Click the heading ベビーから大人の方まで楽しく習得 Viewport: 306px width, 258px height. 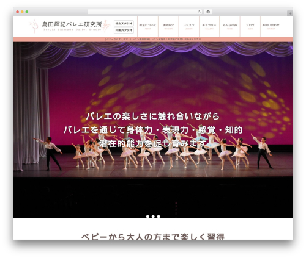click(x=153, y=237)
